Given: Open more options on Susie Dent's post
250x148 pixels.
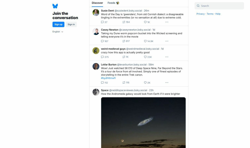Looking at the screenshot, I should pyautogui.click(x=167, y=22).
